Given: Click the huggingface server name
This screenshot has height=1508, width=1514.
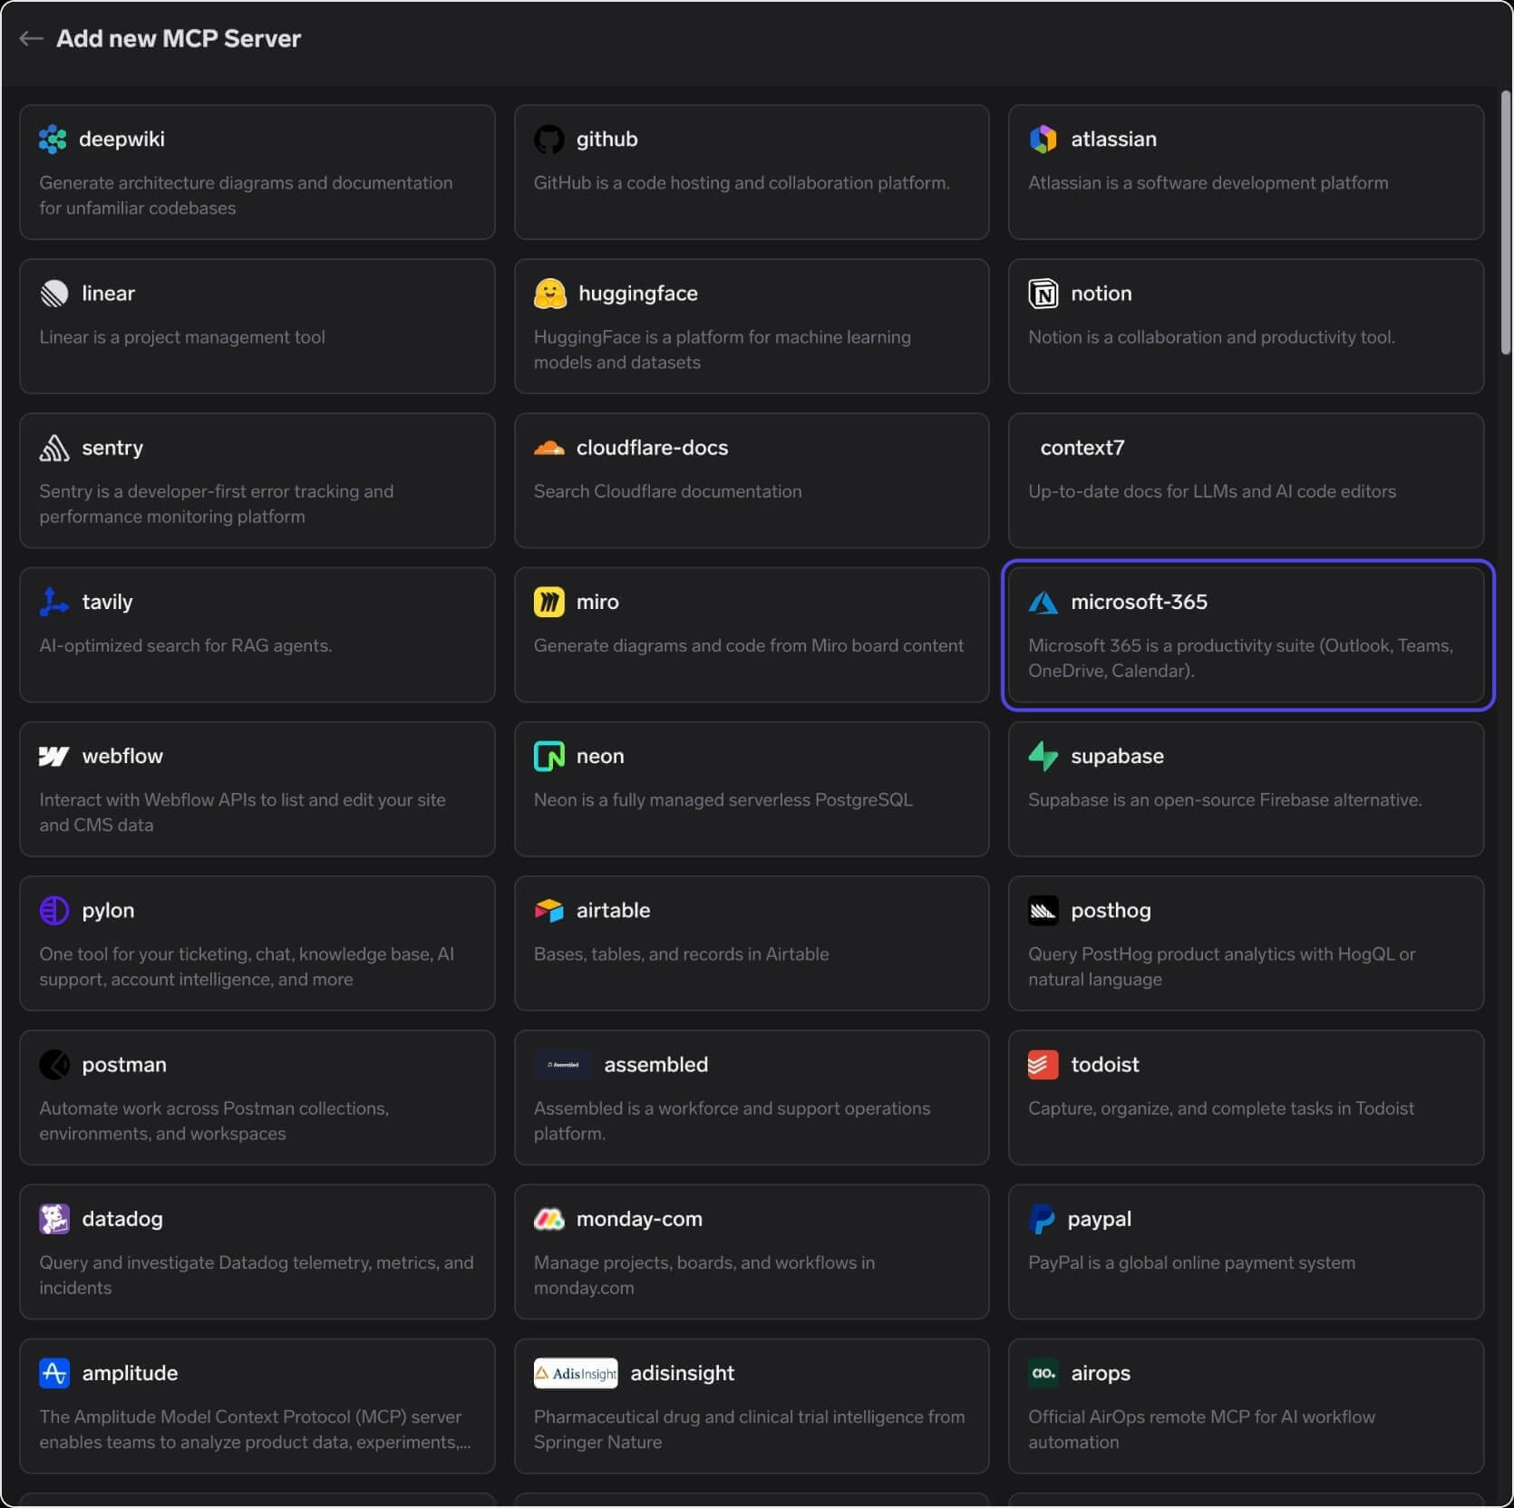Looking at the screenshot, I should 638,294.
